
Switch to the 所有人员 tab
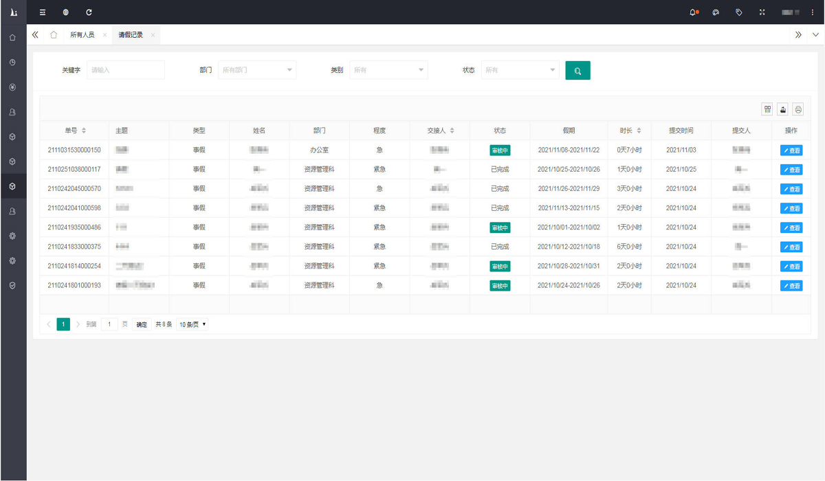(x=82, y=35)
